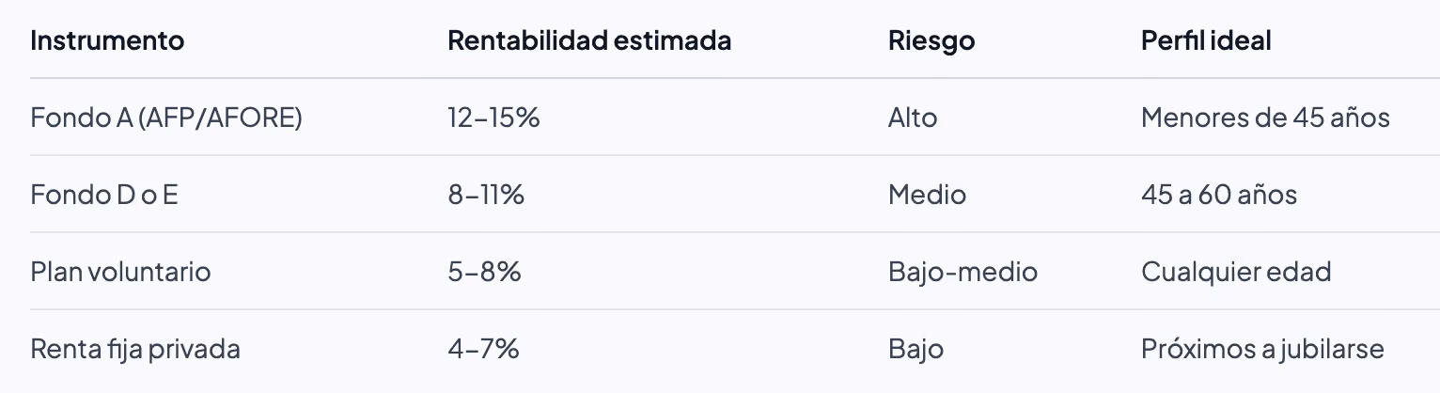Click the 8–11% rentabilidad value
1440x393 pixels.
click(486, 195)
